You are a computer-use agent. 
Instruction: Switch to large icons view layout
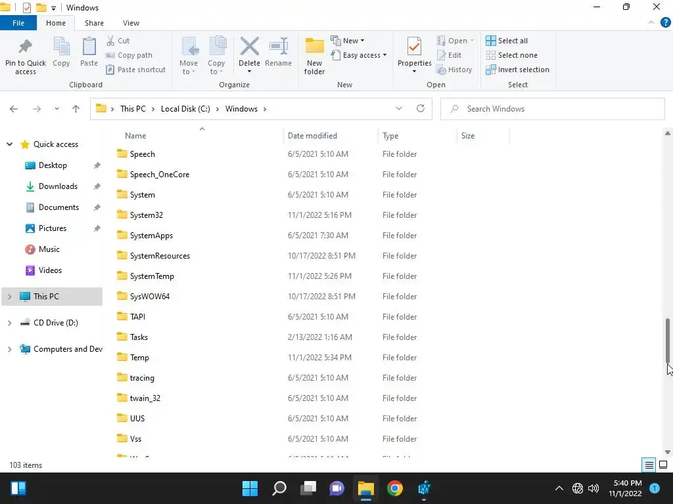click(x=663, y=465)
